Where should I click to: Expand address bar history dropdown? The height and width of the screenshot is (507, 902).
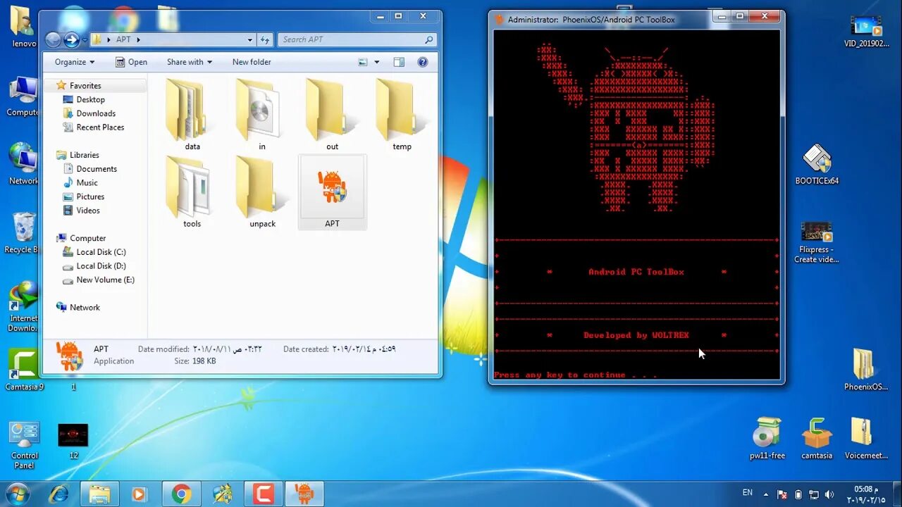(249, 39)
